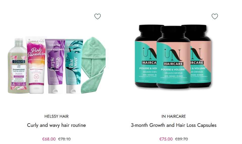Click the left IN Haircare capsule bottle
The width and height of the screenshot is (242, 144).
coord(146,56)
